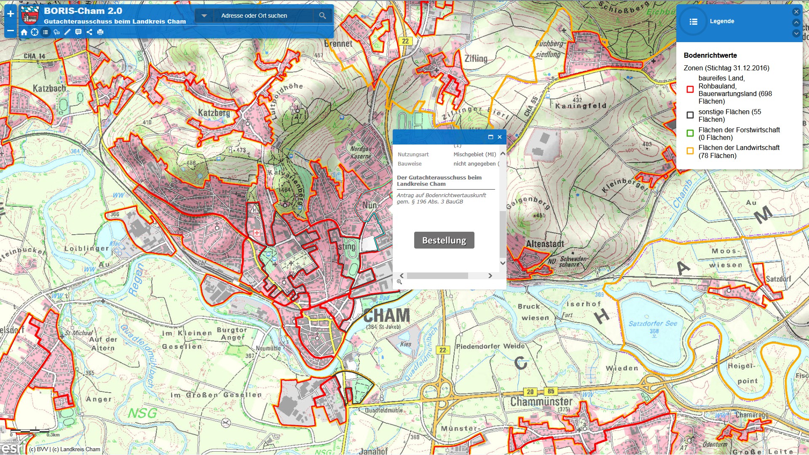Click the CHAM town label on the map
809x455 pixels.
[386, 316]
